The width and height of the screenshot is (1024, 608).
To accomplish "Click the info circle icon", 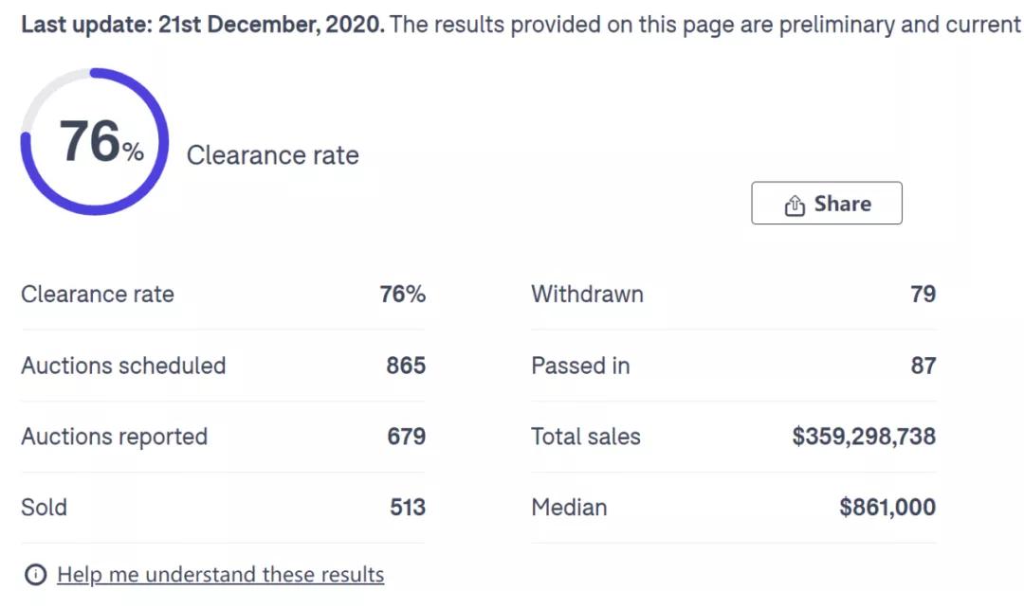I will (35, 574).
